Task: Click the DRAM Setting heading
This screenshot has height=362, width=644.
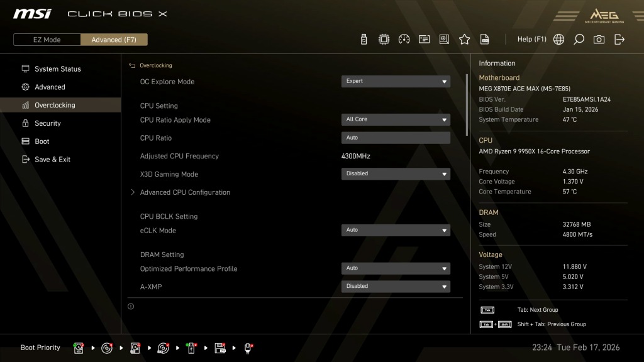Action: (162, 255)
